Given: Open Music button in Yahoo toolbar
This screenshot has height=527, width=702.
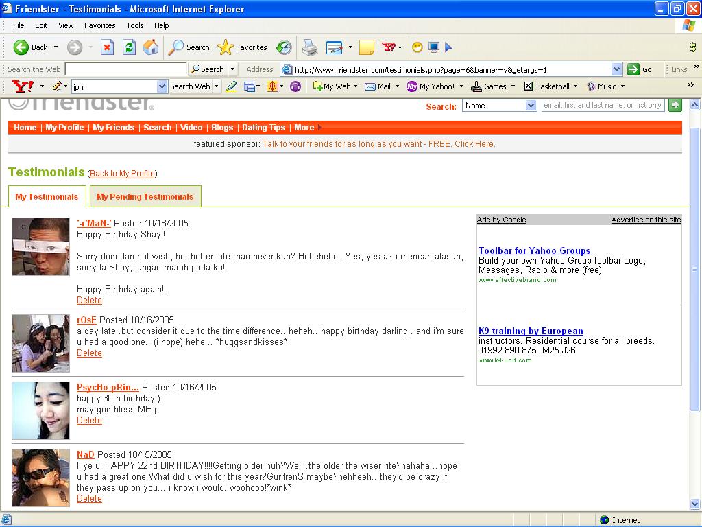Looking at the screenshot, I should point(601,86).
